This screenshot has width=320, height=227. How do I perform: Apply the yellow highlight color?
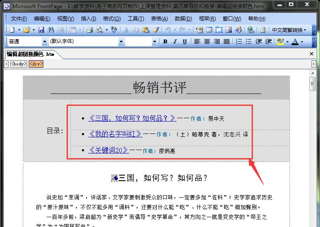(x=281, y=42)
